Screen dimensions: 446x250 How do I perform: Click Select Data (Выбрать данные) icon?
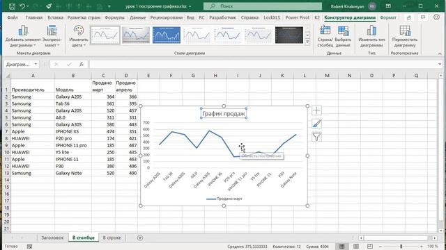click(x=343, y=36)
